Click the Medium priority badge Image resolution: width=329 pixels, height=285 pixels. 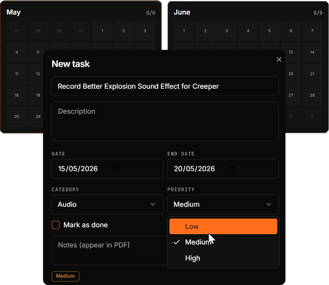pos(66,276)
